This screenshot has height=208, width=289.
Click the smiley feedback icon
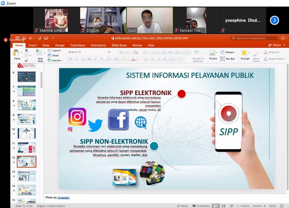283,38
